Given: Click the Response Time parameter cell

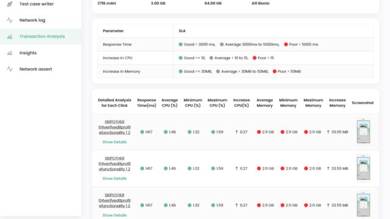Looking at the screenshot, I should [x=135, y=44].
